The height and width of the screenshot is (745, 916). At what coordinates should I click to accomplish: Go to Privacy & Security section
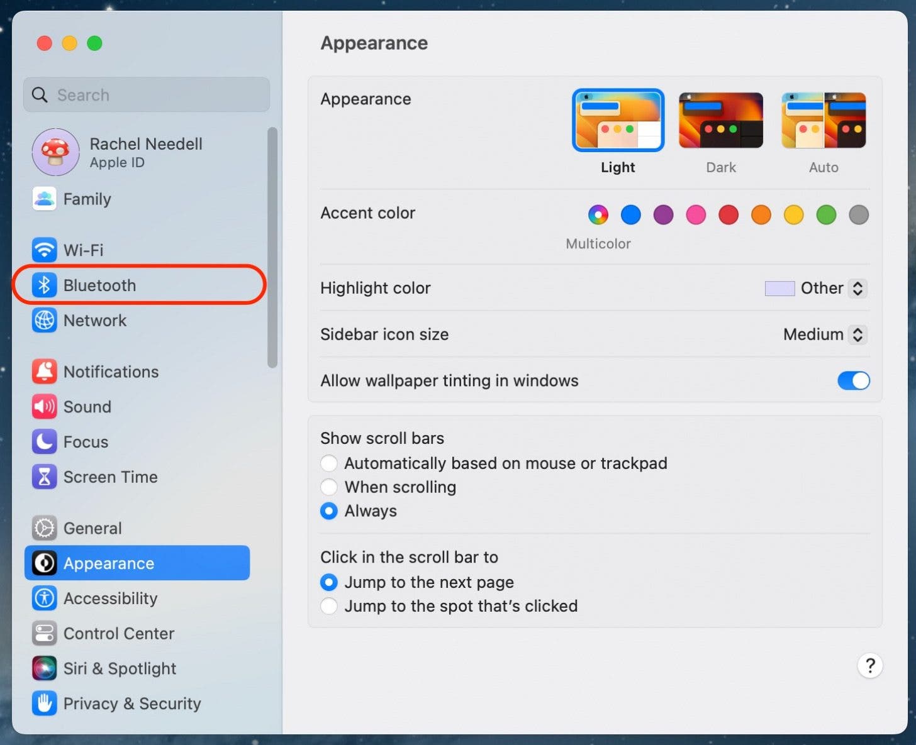[131, 704]
